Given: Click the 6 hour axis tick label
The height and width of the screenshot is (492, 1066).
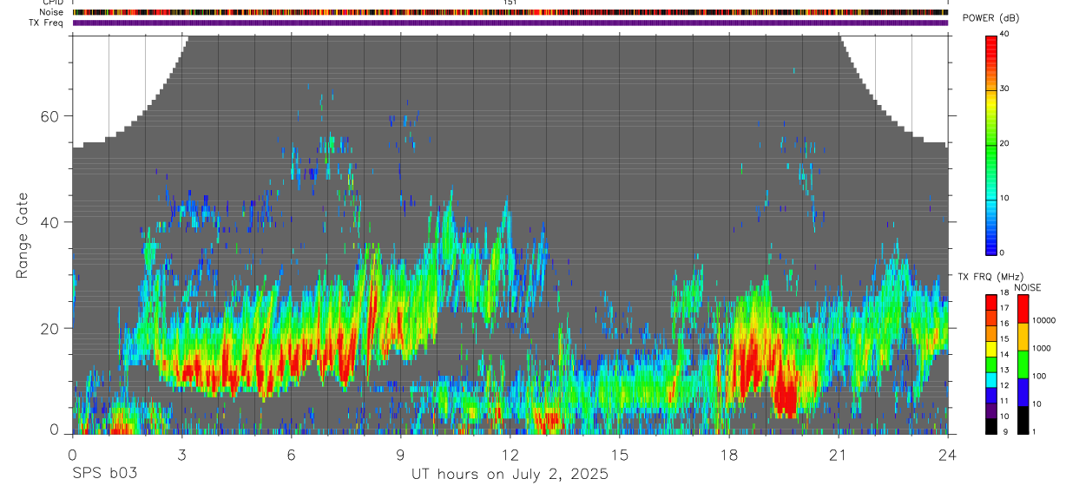Looking at the screenshot, I should click(291, 454).
